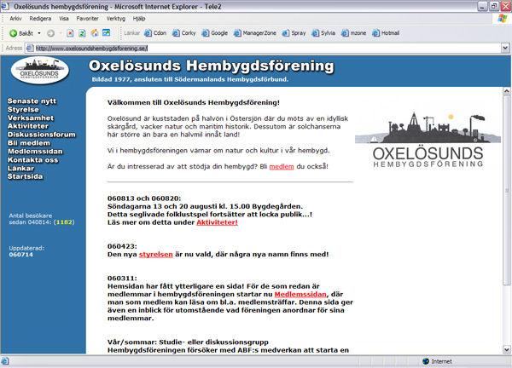Viewport: 512px width, 368px height.
Task: Click the green Back arrow button
Action: point(13,33)
